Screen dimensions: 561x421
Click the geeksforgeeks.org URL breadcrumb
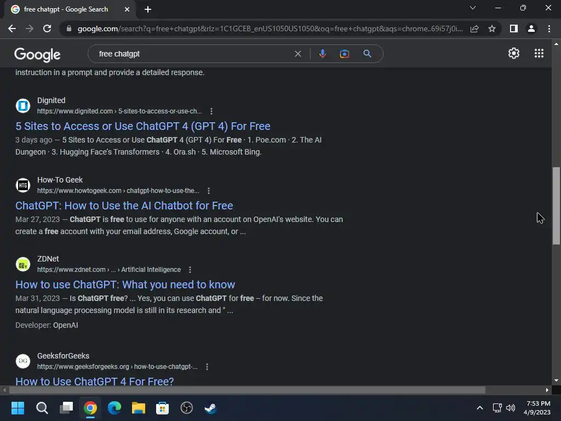[117, 367]
